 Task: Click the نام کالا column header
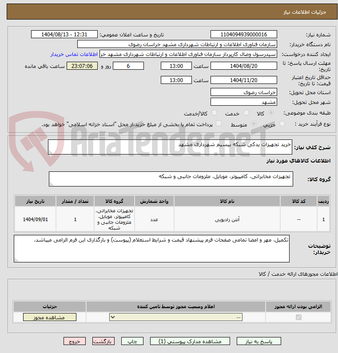click(x=227, y=201)
